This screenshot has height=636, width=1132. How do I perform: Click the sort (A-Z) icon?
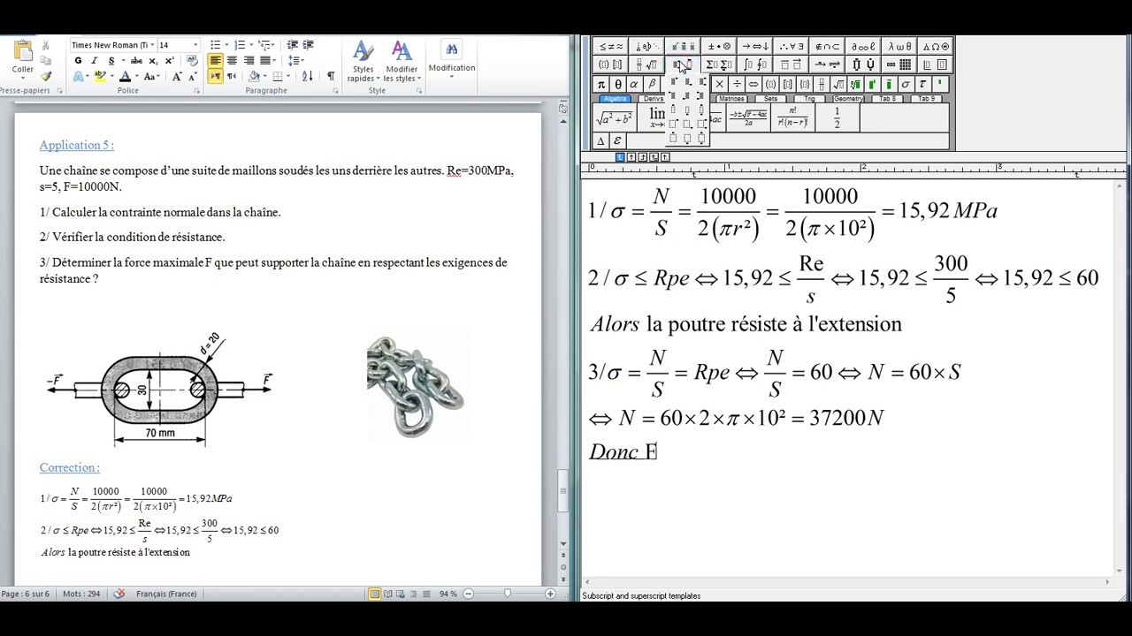tap(308, 77)
